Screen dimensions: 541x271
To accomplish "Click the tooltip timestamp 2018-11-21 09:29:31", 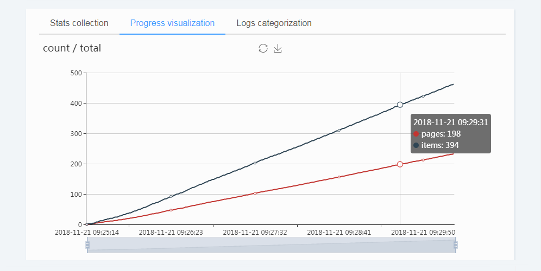I will [x=451, y=122].
